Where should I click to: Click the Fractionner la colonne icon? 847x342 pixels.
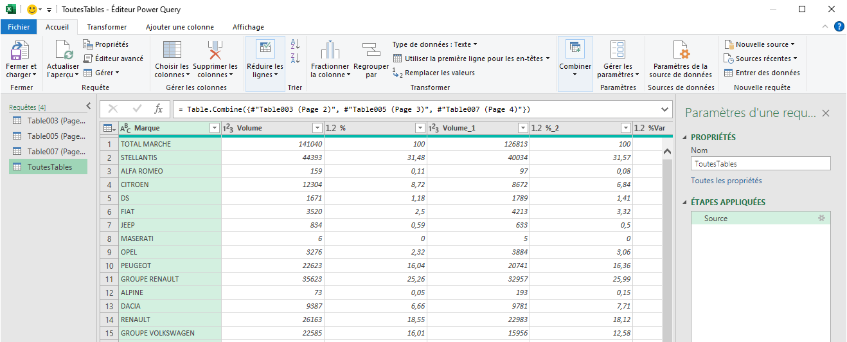tap(330, 50)
